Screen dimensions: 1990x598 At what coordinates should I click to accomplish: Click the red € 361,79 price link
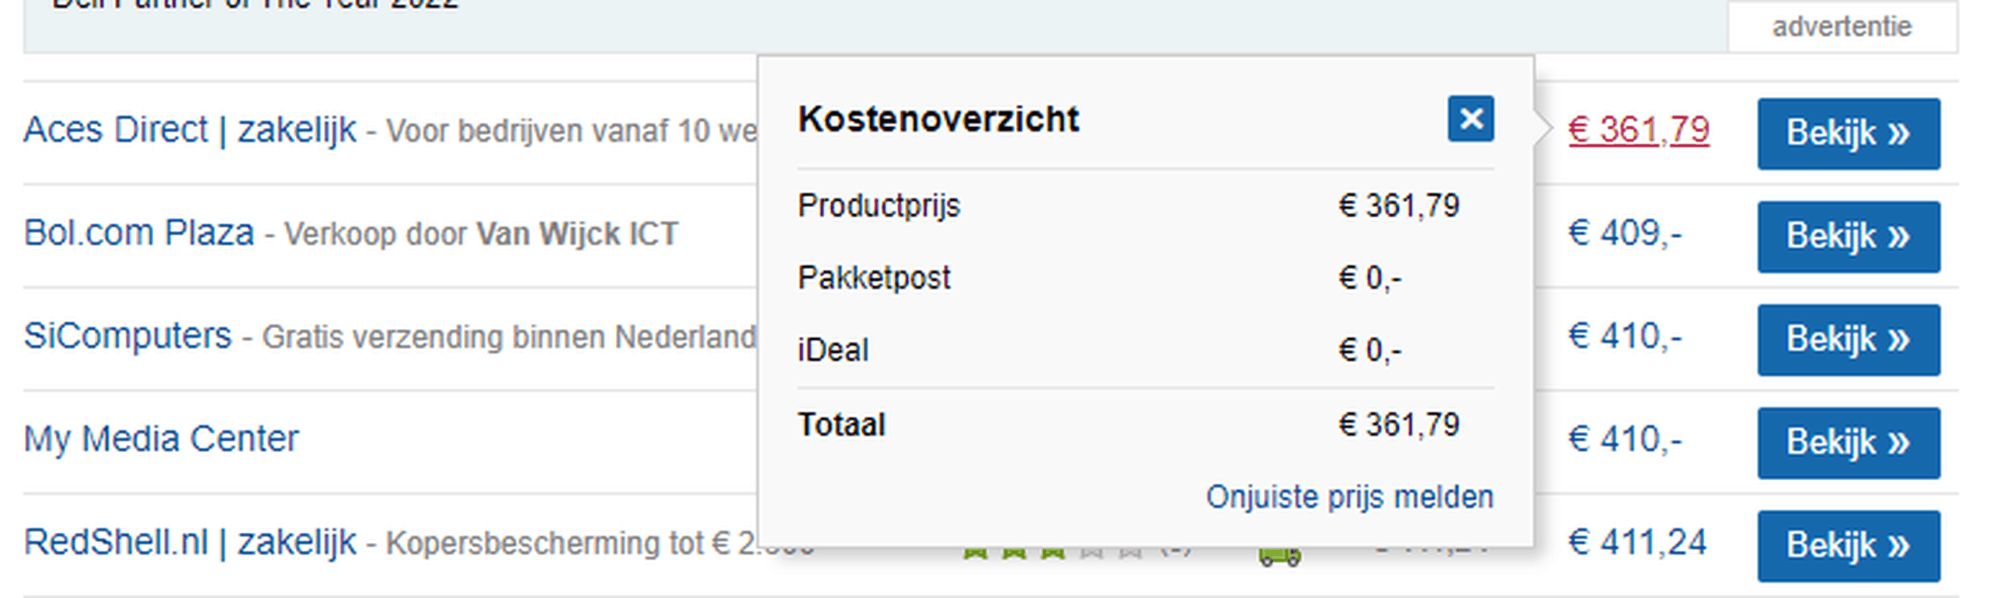click(1639, 130)
